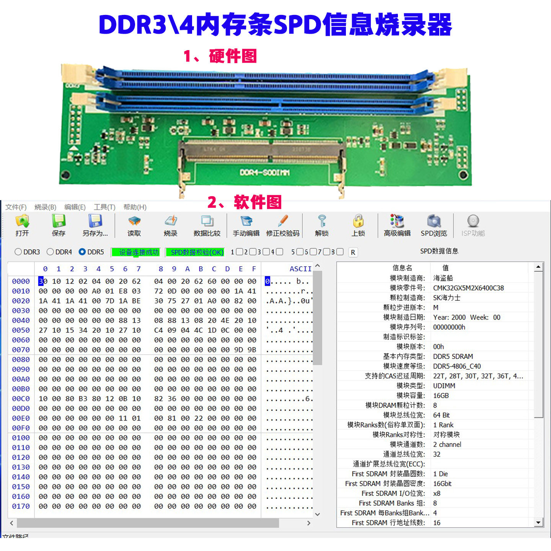Click 模块通道数 value 2 channel
Image resolution: width=551 pixels, height=551 pixels.
coord(447,445)
